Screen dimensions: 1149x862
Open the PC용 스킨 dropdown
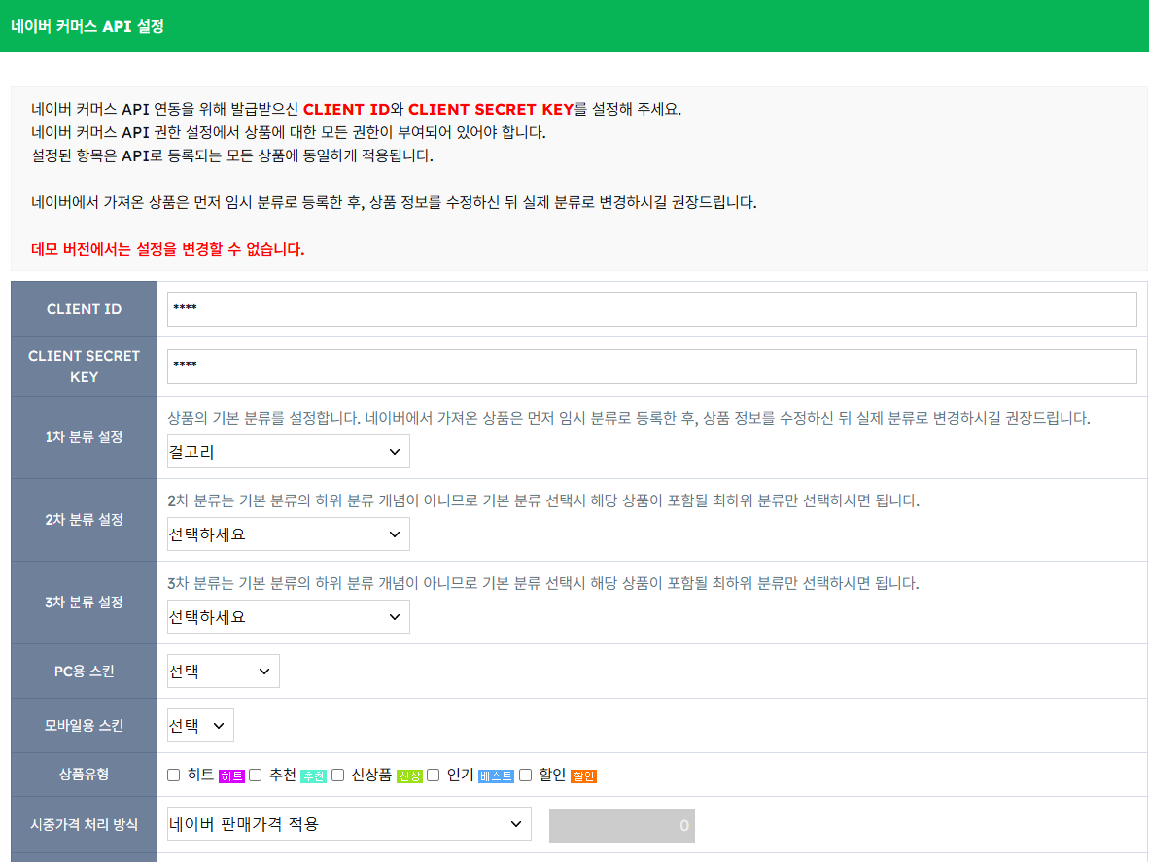[223, 672]
